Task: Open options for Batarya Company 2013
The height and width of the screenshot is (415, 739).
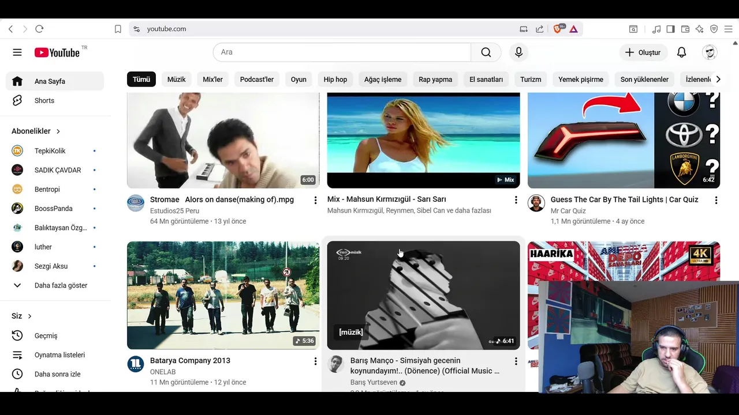Action: [x=315, y=361]
